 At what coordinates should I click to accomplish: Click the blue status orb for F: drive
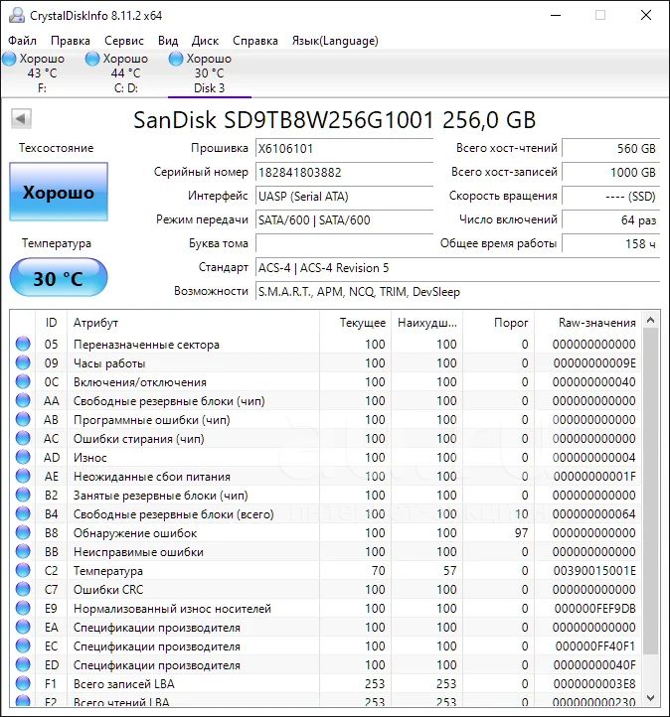pyautogui.click(x=9, y=59)
